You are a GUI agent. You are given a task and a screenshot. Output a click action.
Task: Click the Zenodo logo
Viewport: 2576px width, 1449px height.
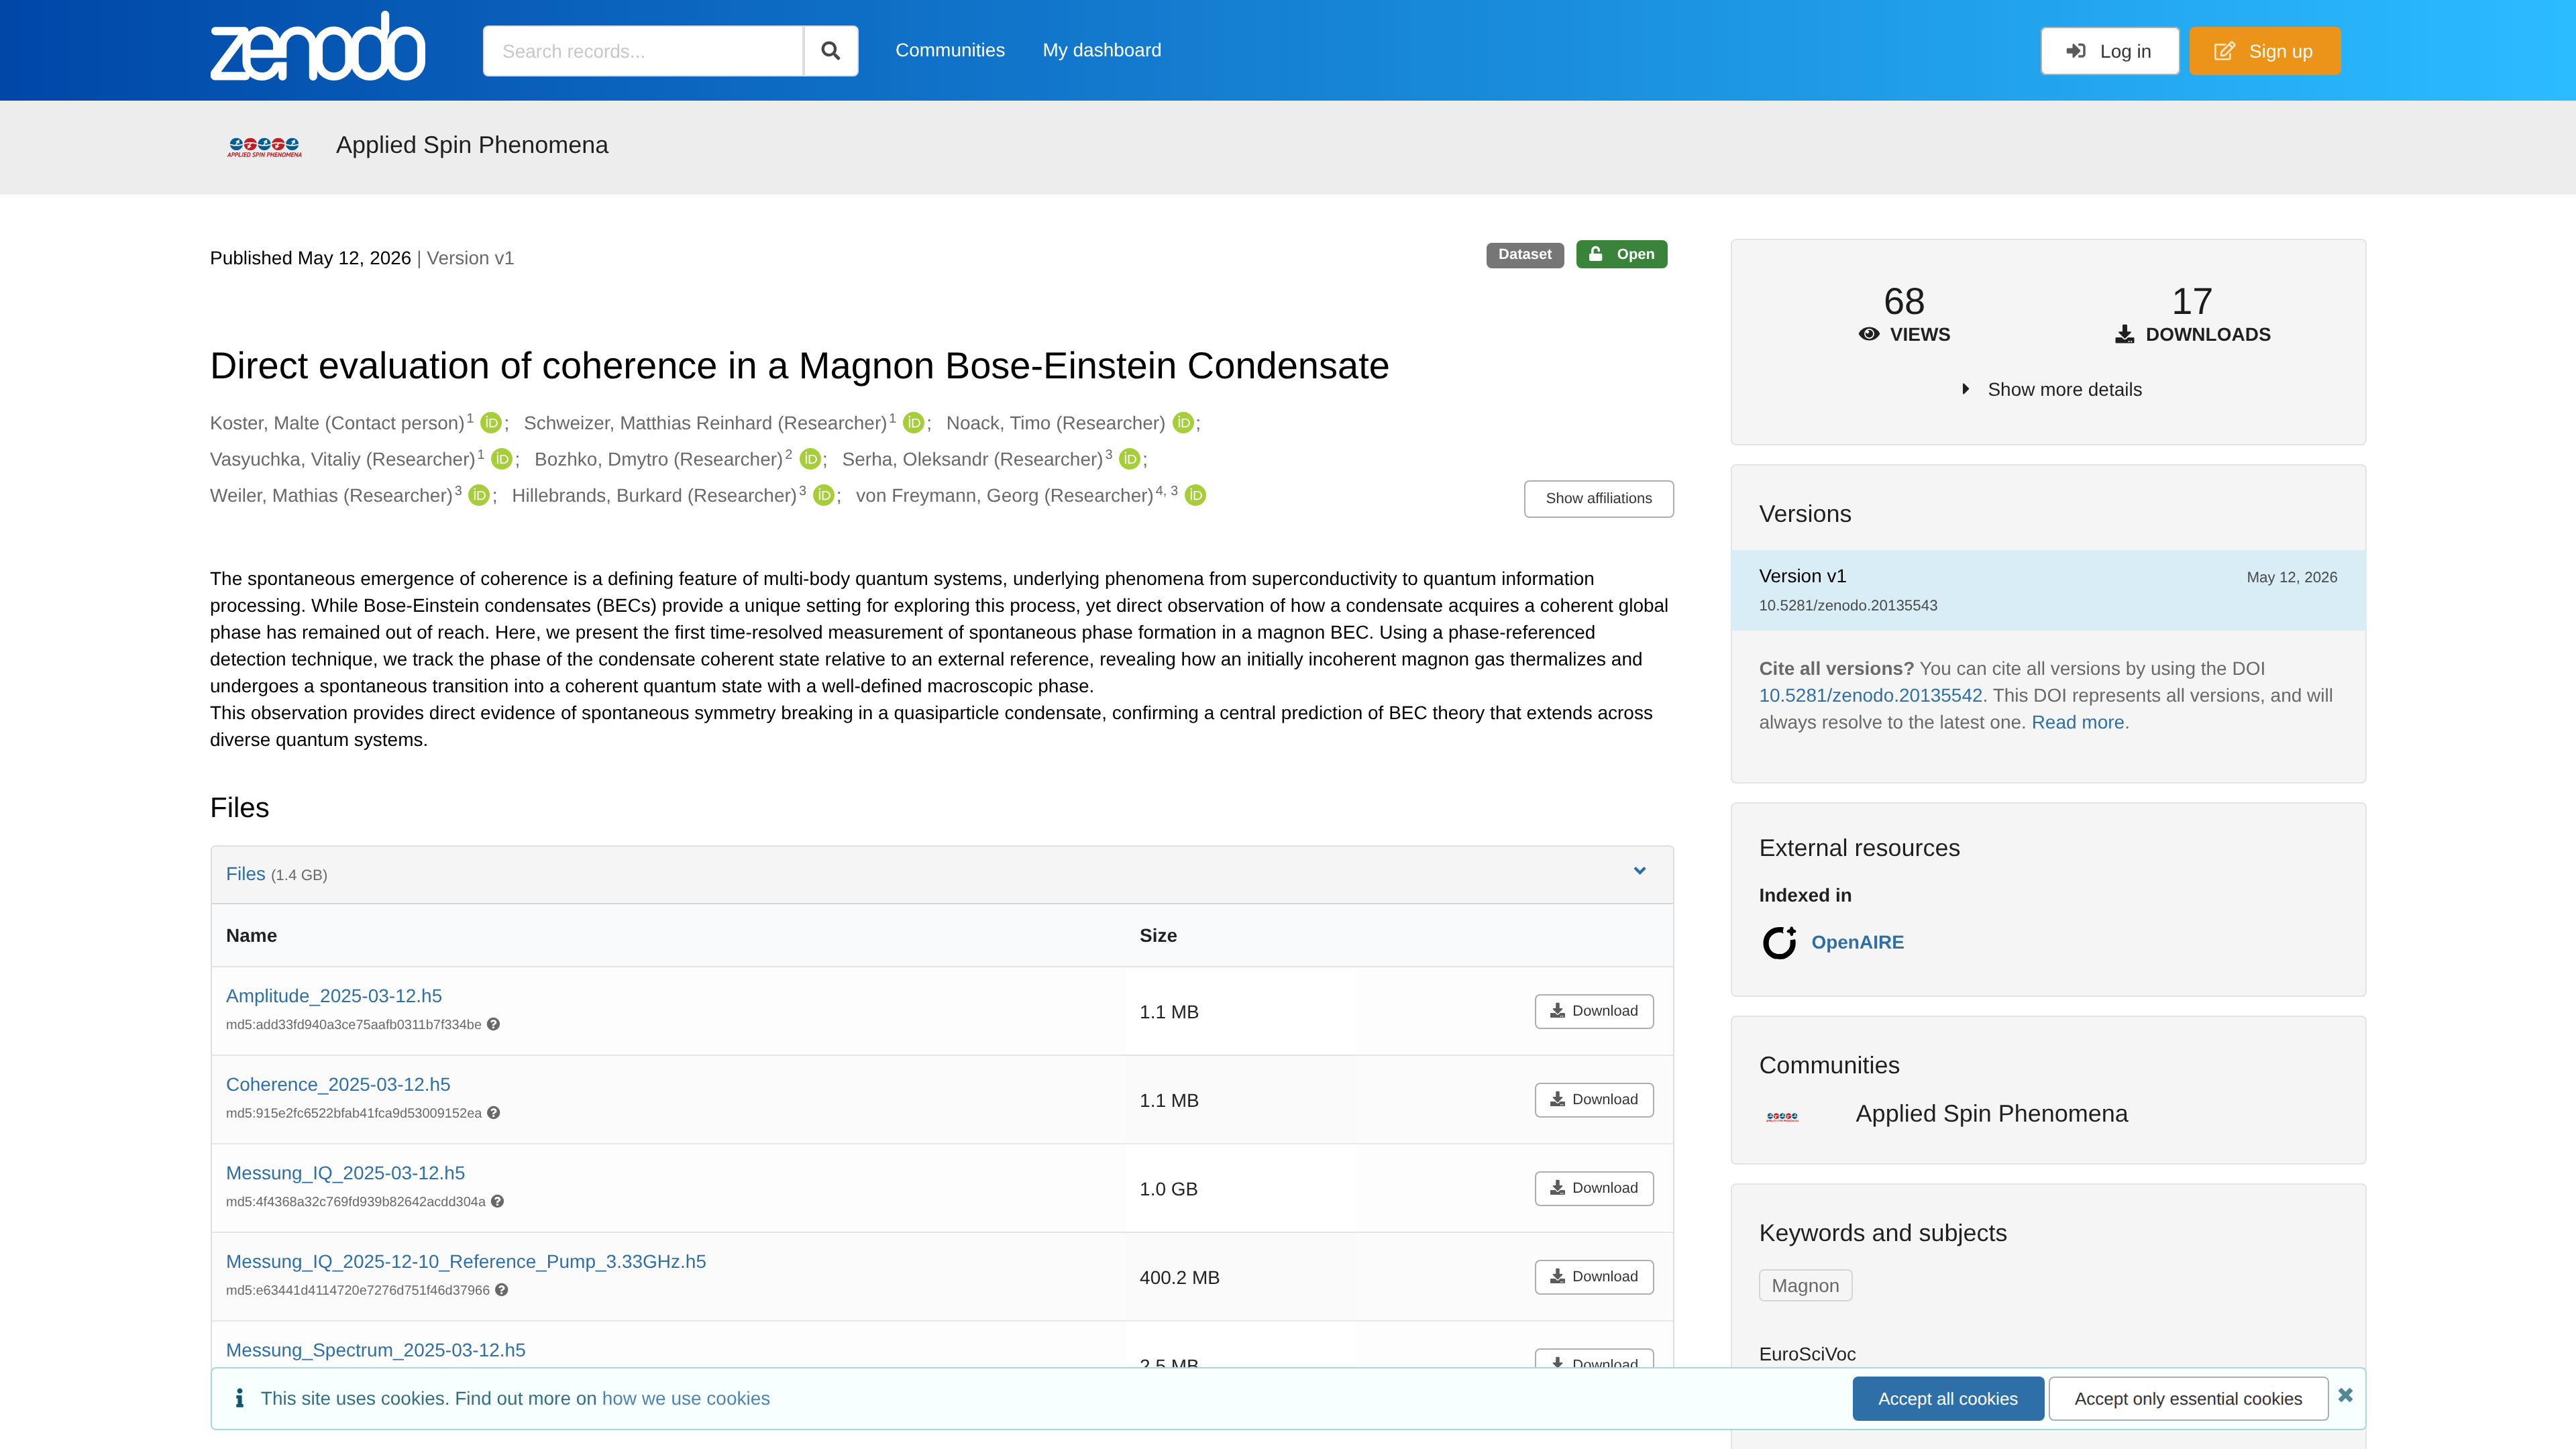317,47
